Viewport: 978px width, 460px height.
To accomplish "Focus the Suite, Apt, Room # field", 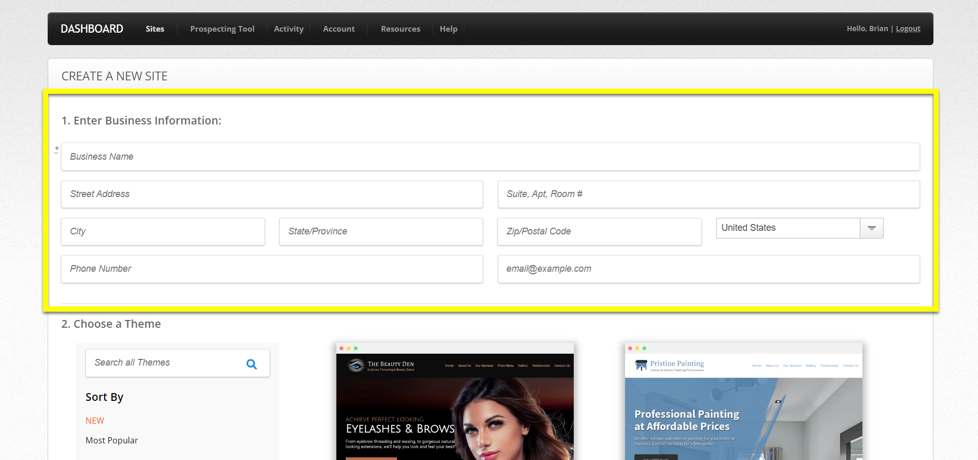I will [x=709, y=194].
